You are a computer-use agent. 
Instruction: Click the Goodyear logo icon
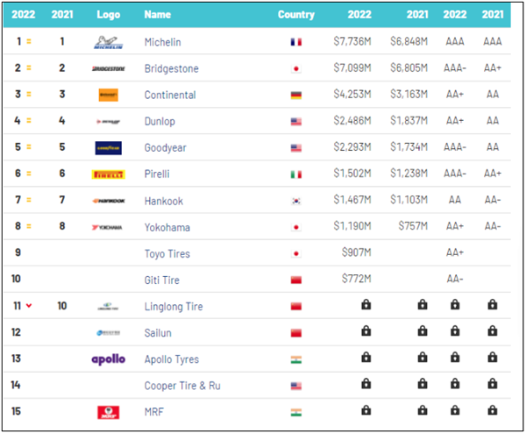108,147
